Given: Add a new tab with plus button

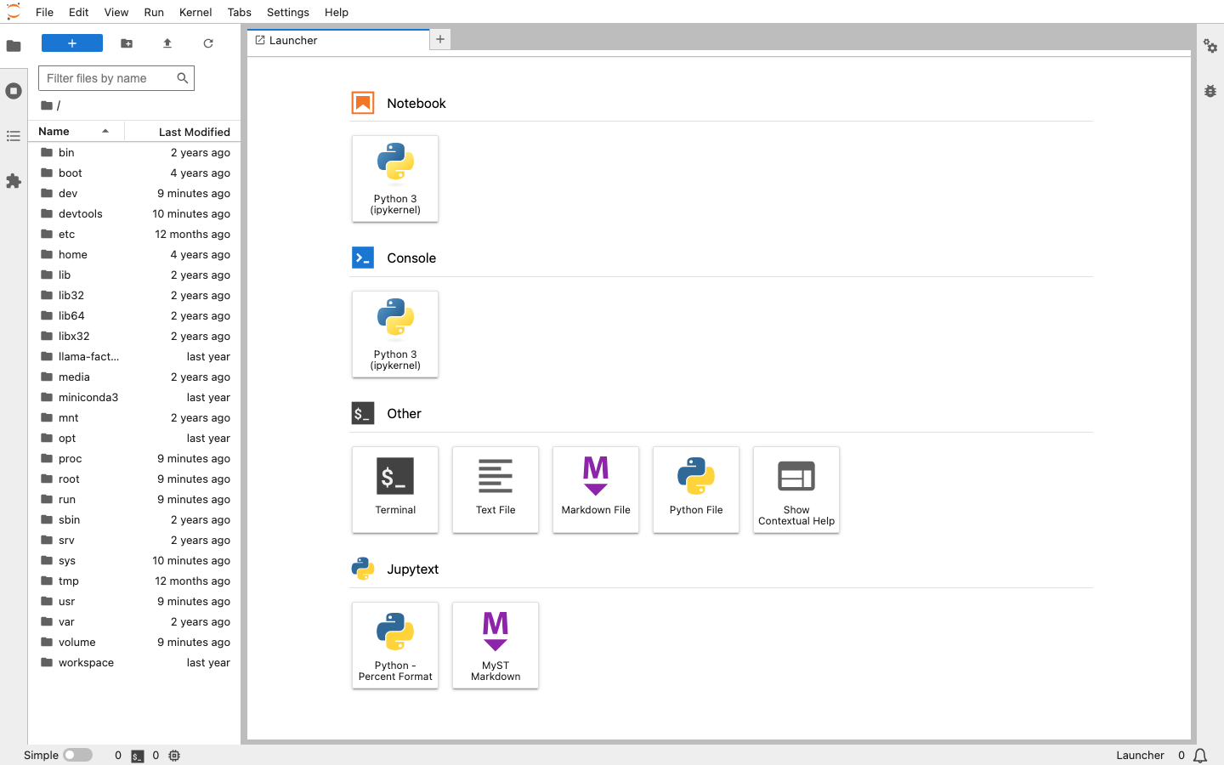Looking at the screenshot, I should (x=440, y=39).
